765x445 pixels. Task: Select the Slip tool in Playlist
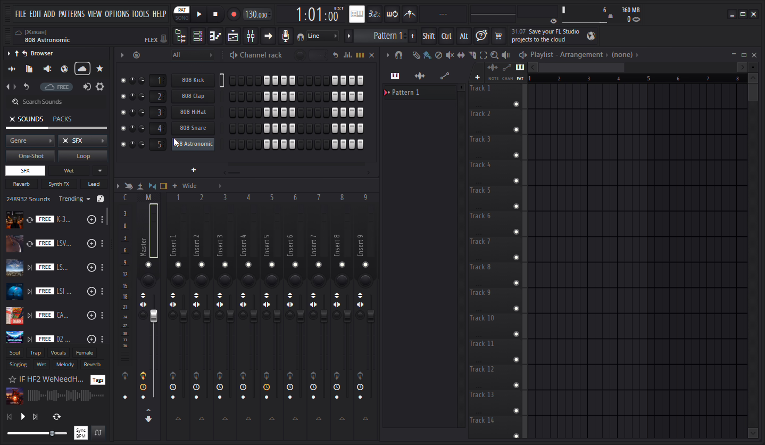point(461,55)
